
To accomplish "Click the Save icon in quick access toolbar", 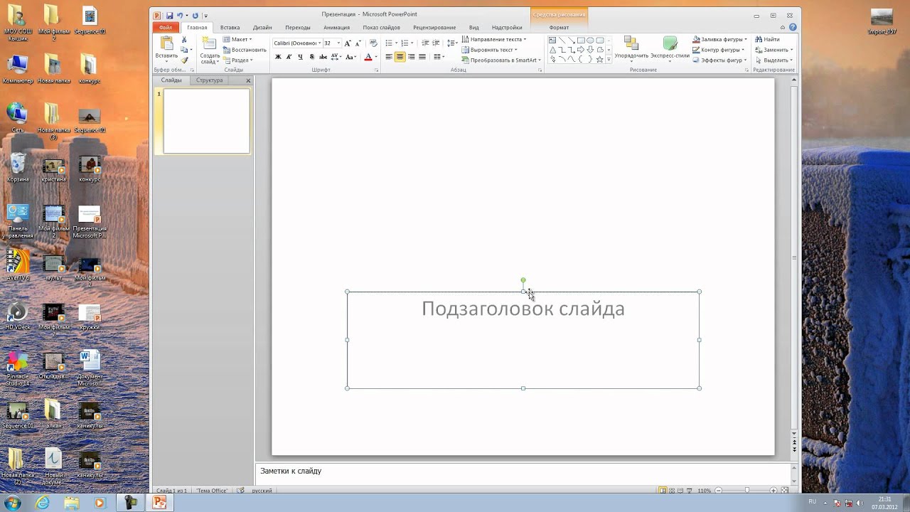I will point(169,15).
